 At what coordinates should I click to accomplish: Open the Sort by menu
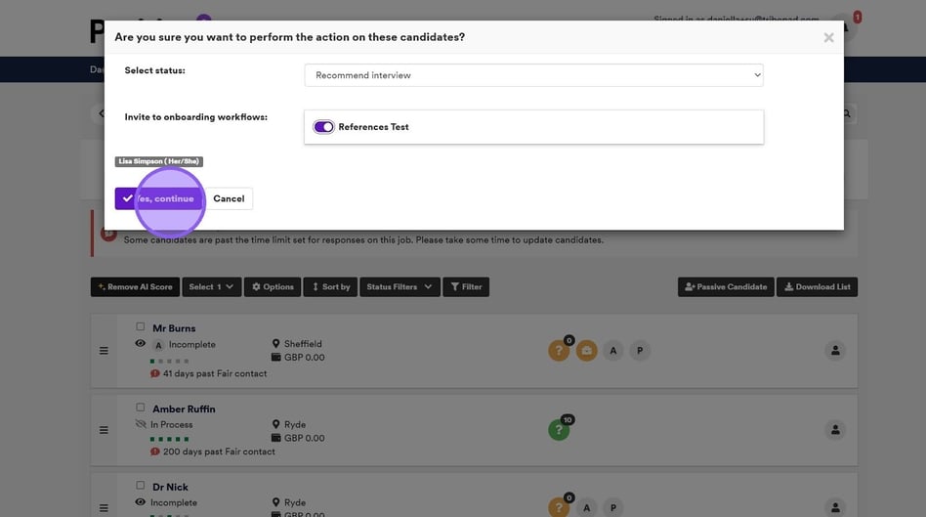pyautogui.click(x=330, y=287)
